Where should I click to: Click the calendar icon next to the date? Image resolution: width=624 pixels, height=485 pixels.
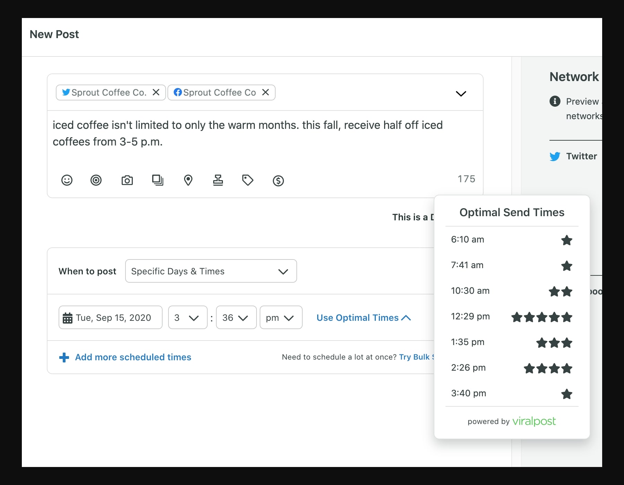pos(68,318)
